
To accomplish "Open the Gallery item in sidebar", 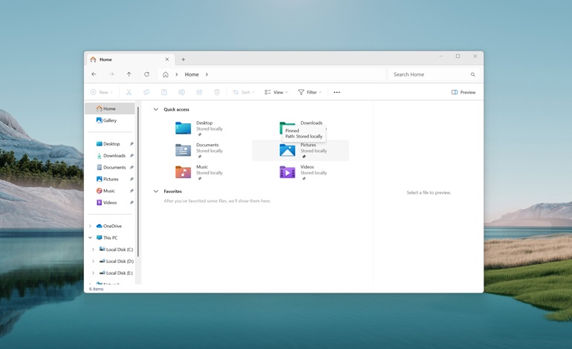I will point(109,120).
